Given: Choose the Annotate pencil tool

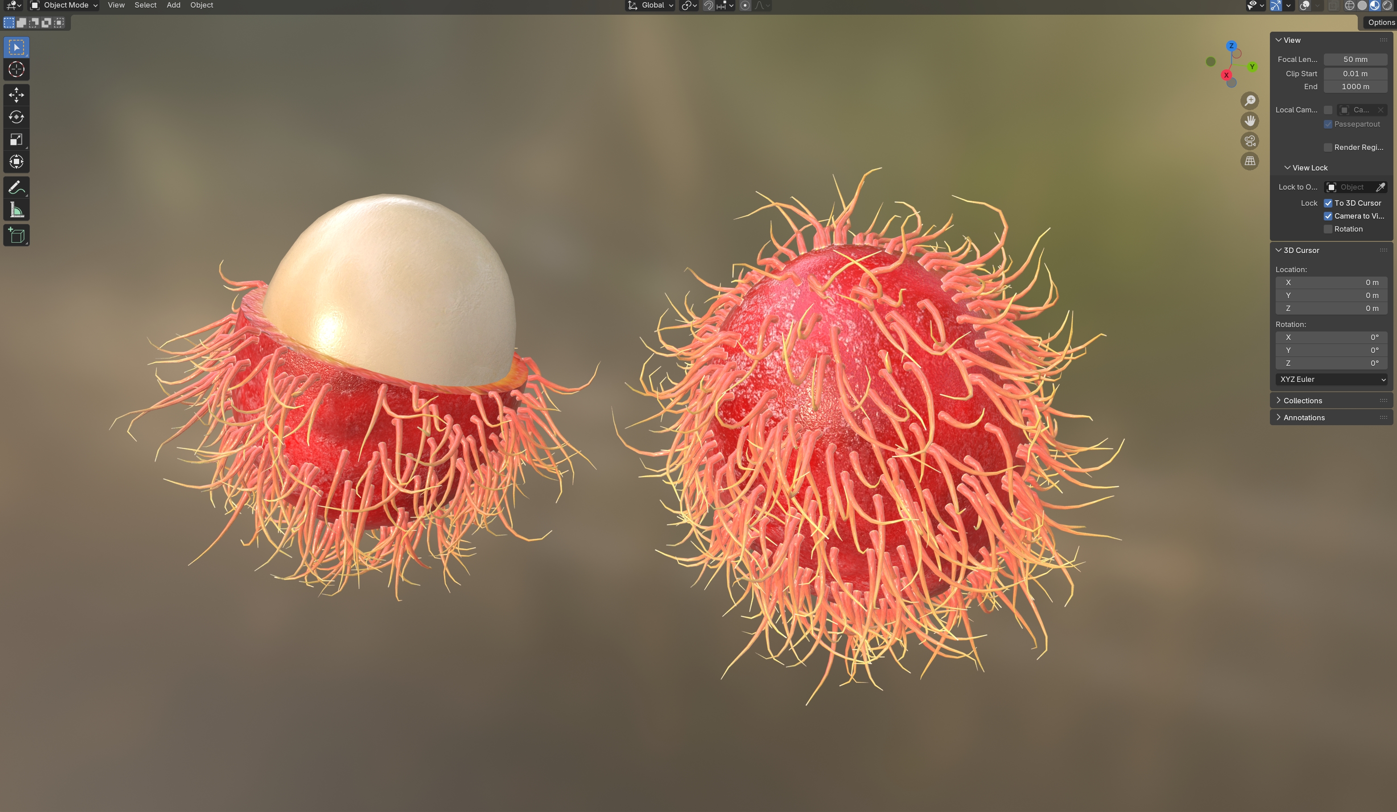Looking at the screenshot, I should point(16,187).
